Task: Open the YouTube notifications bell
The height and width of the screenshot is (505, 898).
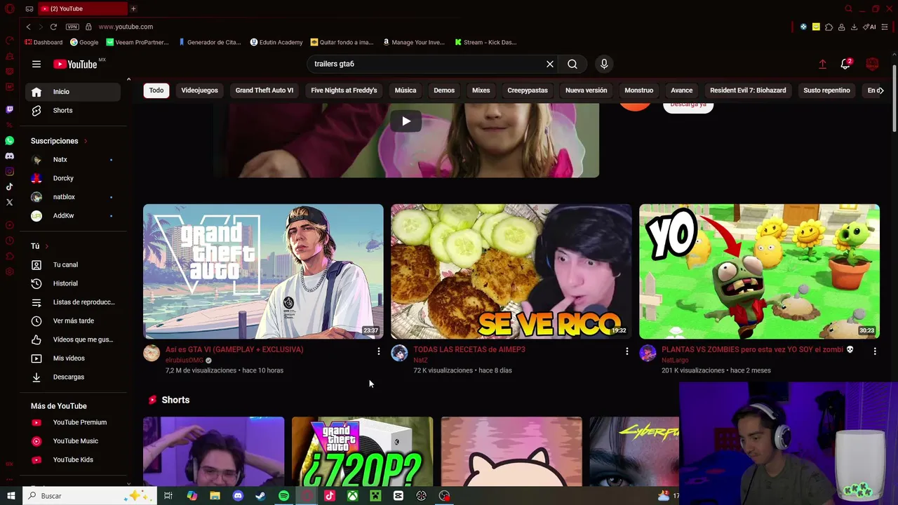Action: coord(845,64)
